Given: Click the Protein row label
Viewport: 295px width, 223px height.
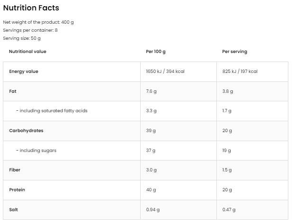Looking at the screenshot, I should pyautogui.click(x=17, y=190).
